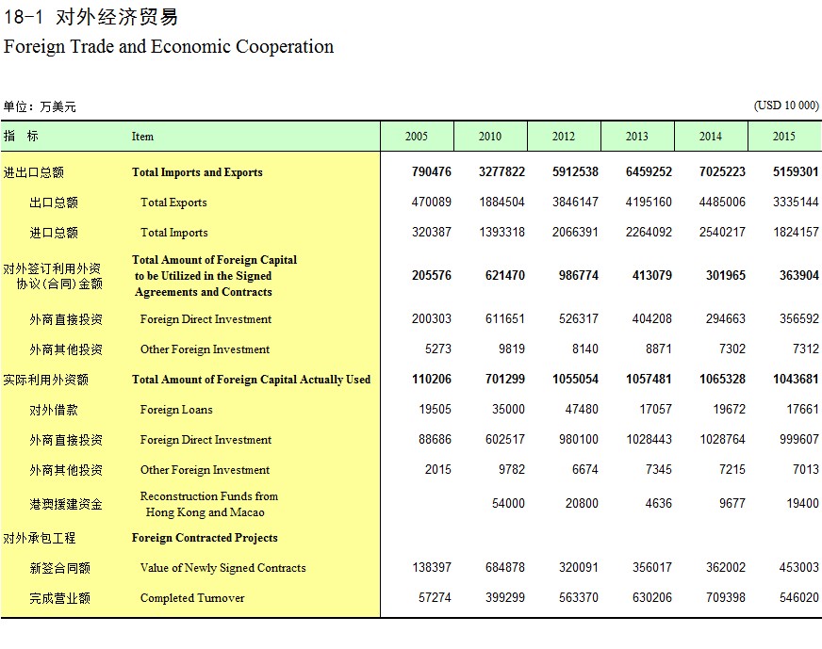Click the 'Item' header cell
The width and height of the screenshot is (822, 649).
tap(142, 137)
